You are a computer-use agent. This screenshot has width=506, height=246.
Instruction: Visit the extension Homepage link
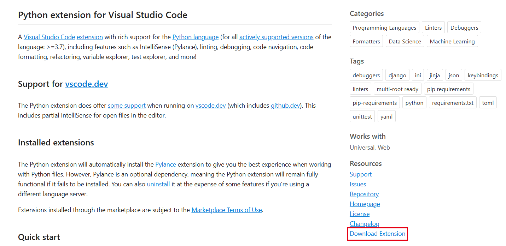point(365,204)
